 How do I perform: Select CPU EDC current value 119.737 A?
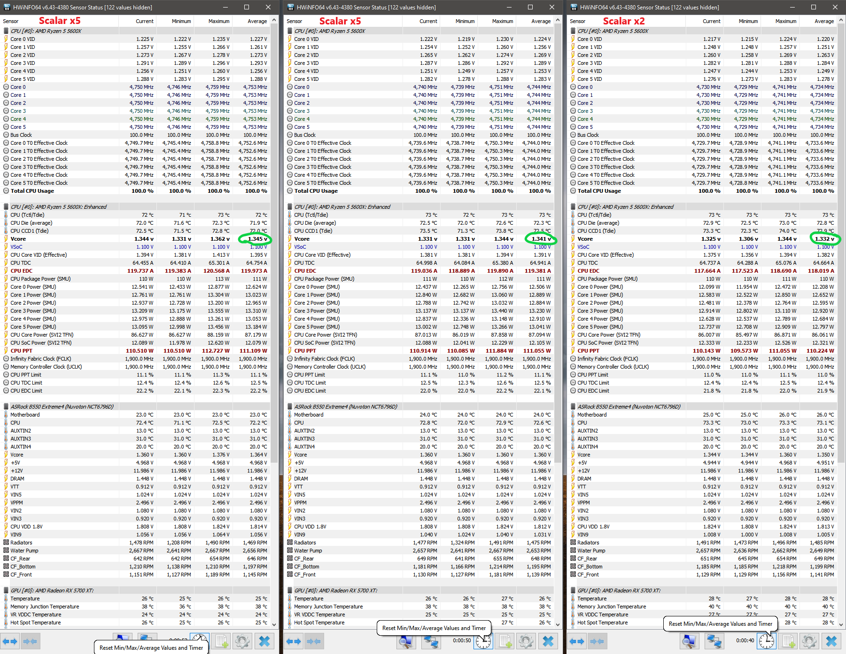point(140,271)
